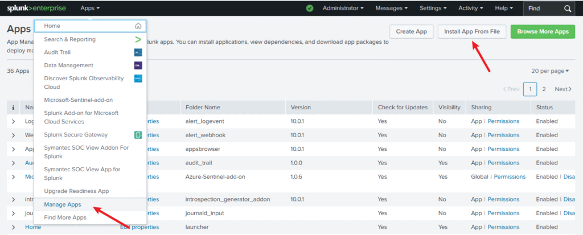This screenshot has width=583, height=235.
Task: Click the Home icon in Apps menu
Action: tap(138, 26)
